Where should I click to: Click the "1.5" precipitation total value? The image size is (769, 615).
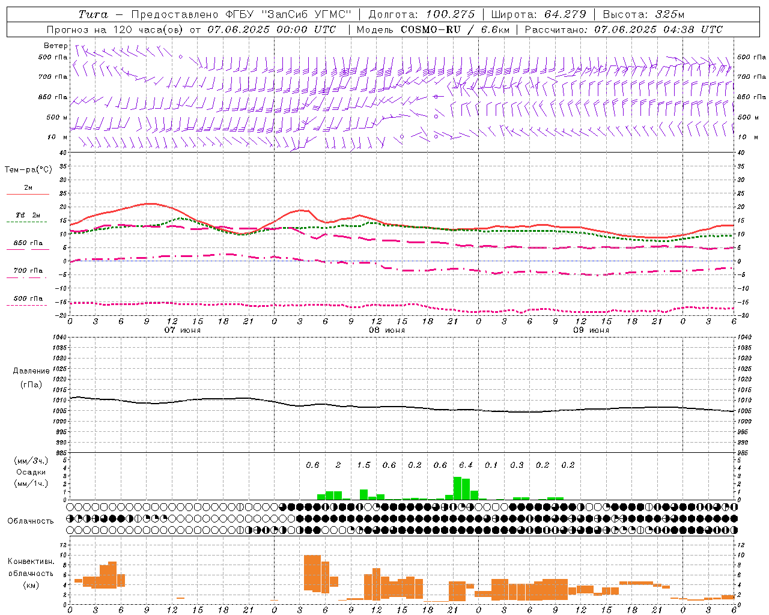pyautogui.click(x=363, y=465)
